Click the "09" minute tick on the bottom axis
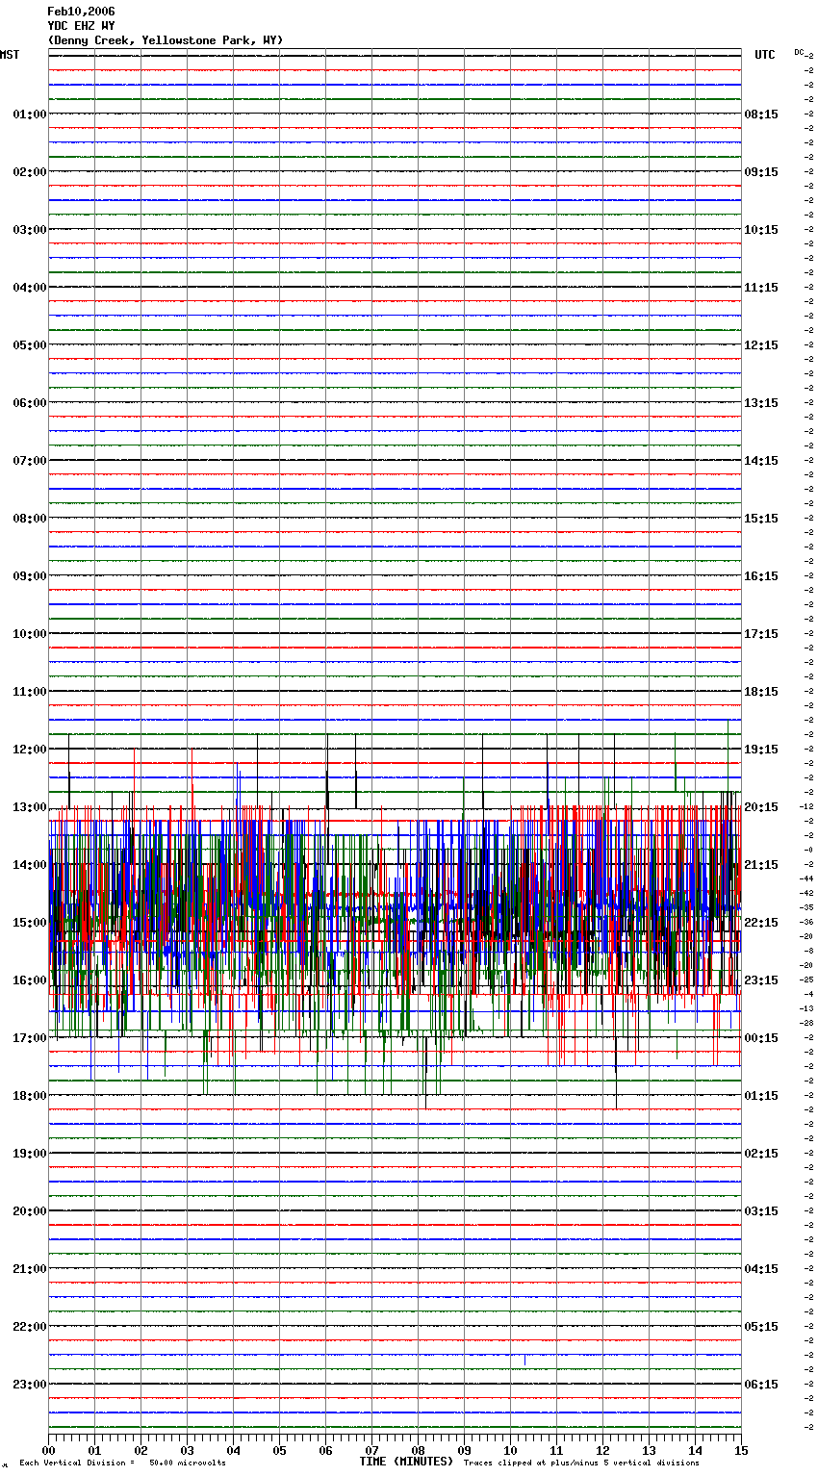This screenshot has height=1476, width=818. 465,1450
